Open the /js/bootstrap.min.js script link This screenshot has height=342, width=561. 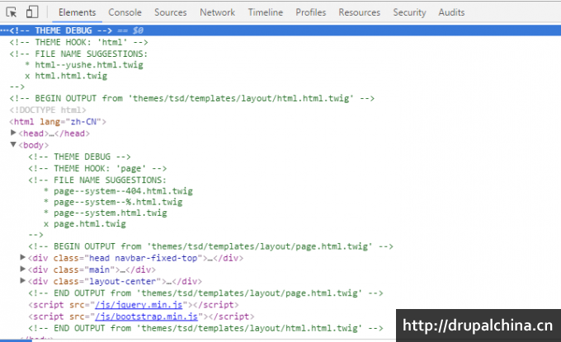(x=146, y=316)
